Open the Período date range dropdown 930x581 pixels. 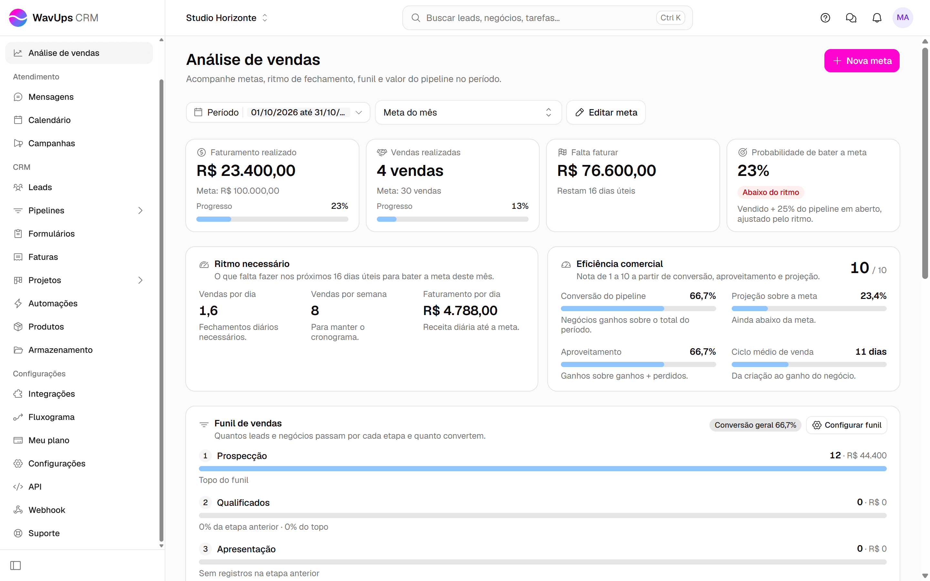(x=278, y=112)
